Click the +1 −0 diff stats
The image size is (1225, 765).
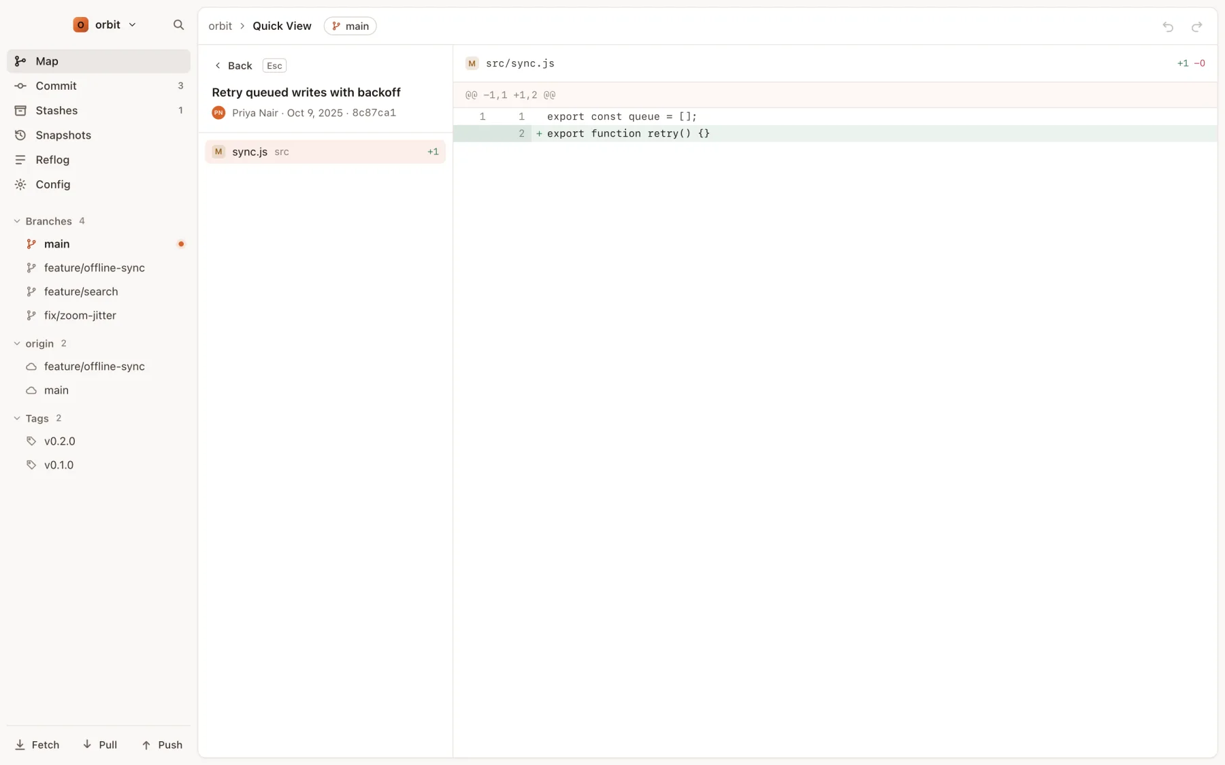point(1191,63)
